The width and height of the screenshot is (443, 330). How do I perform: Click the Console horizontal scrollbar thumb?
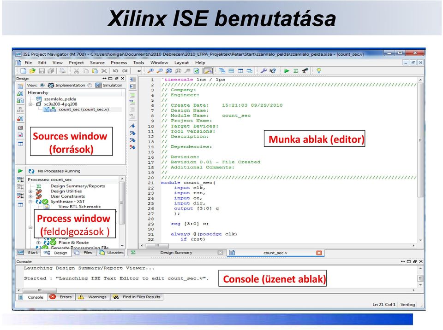pyautogui.click(x=40, y=290)
